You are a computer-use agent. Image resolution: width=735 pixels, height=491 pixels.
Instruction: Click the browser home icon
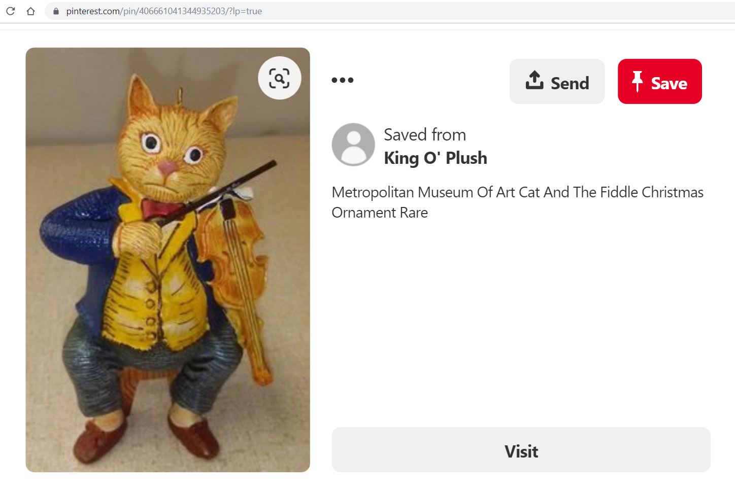[30, 11]
